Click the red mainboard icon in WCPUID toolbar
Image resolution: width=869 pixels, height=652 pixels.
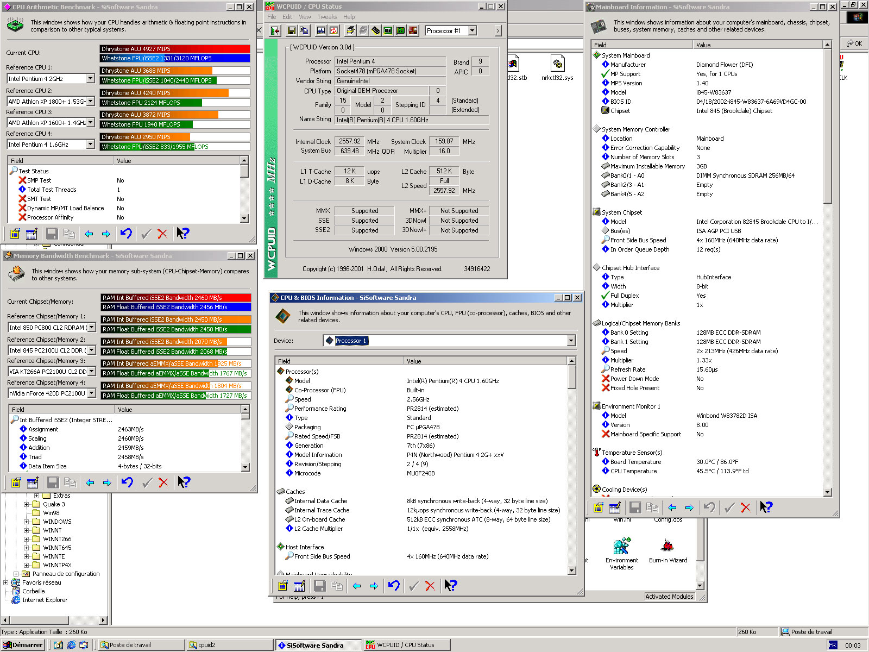pos(413,30)
